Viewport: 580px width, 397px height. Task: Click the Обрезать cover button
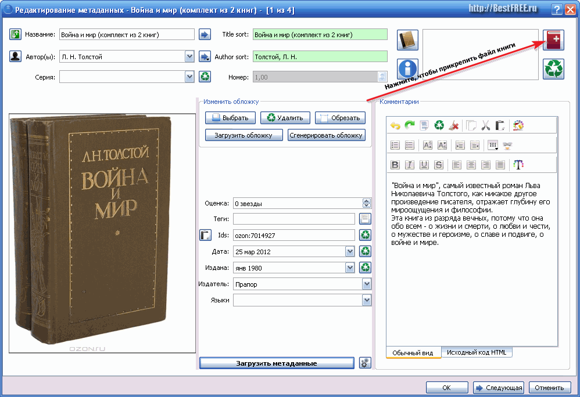pyautogui.click(x=341, y=118)
